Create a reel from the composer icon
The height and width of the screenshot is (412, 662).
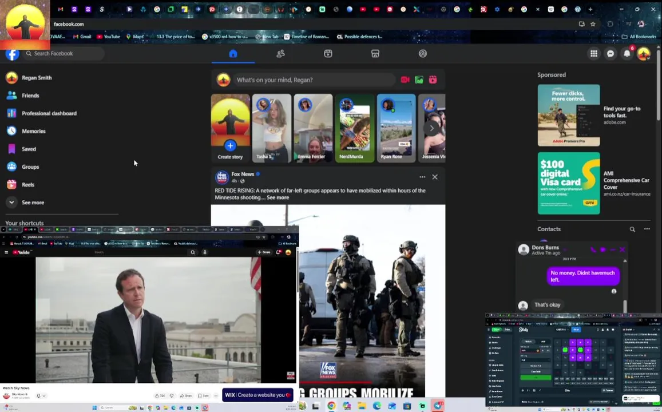click(x=433, y=80)
